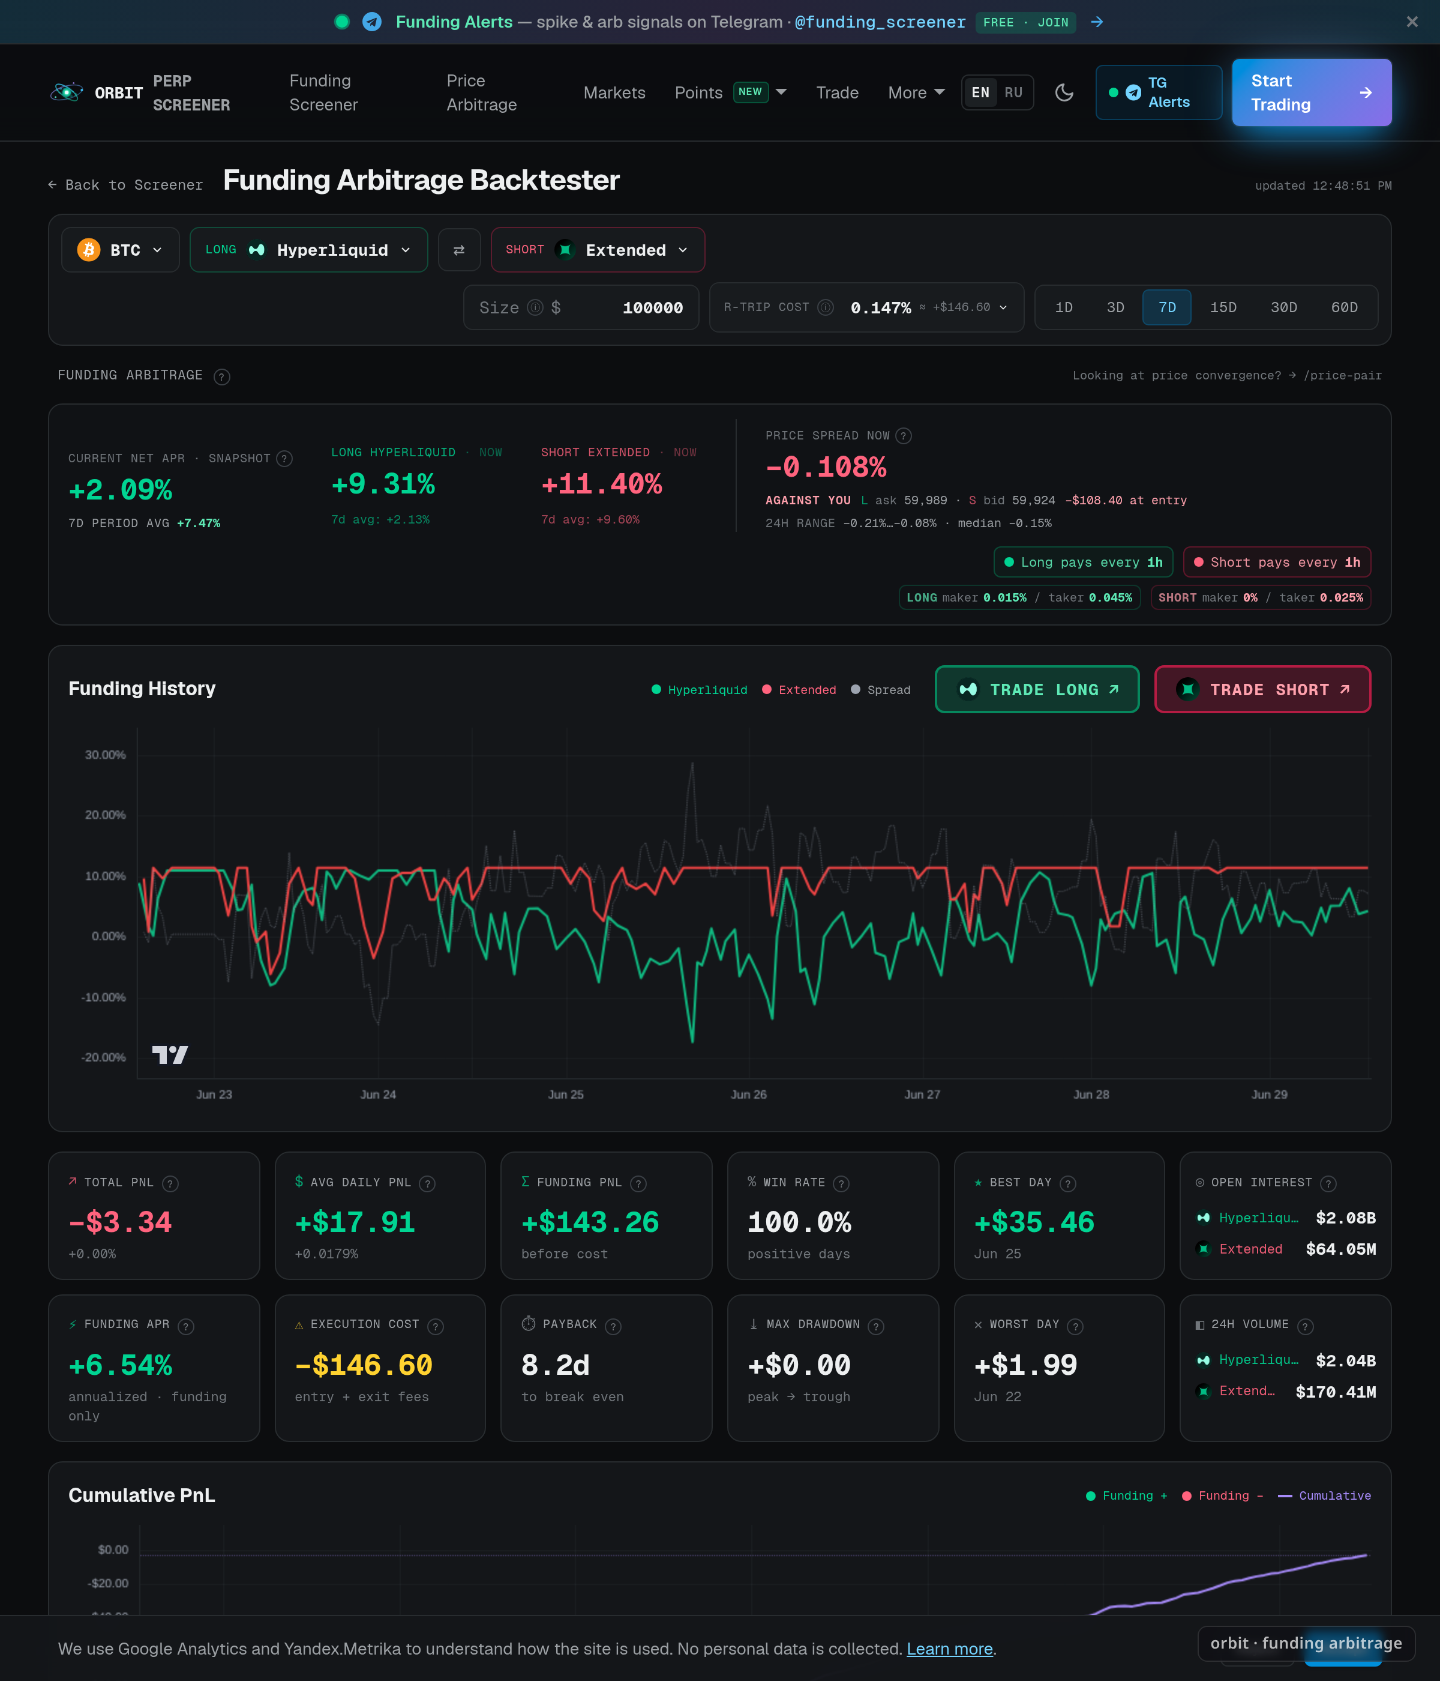Open the Payback help icon
Screen dimensions: 1440x1681
pos(613,1326)
